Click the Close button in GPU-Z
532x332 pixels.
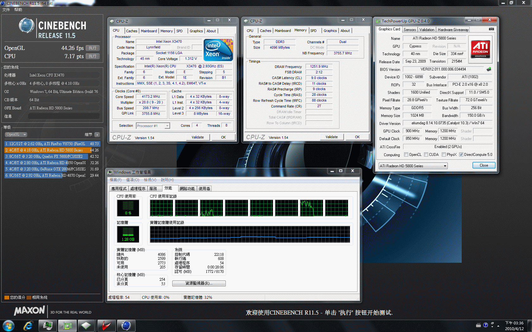pyautogui.click(x=484, y=165)
